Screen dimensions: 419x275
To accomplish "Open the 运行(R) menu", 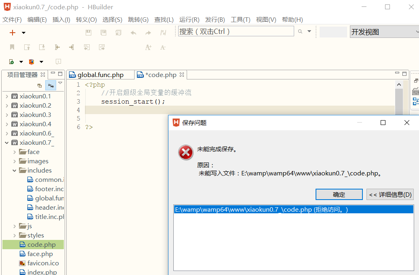I will [x=189, y=20].
